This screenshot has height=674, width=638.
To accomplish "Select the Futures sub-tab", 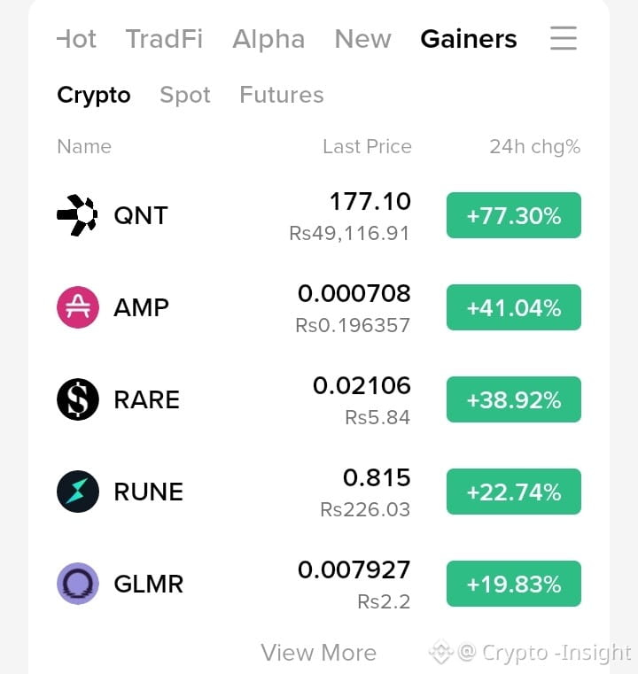I will coord(282,95).
